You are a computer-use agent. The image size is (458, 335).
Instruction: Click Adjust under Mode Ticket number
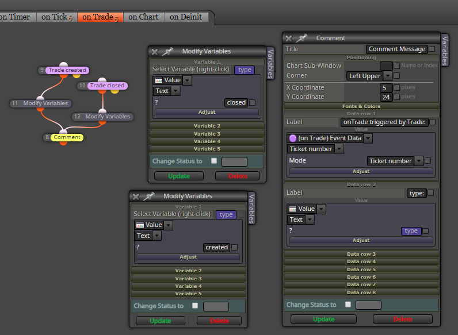(x=361, y=171)
